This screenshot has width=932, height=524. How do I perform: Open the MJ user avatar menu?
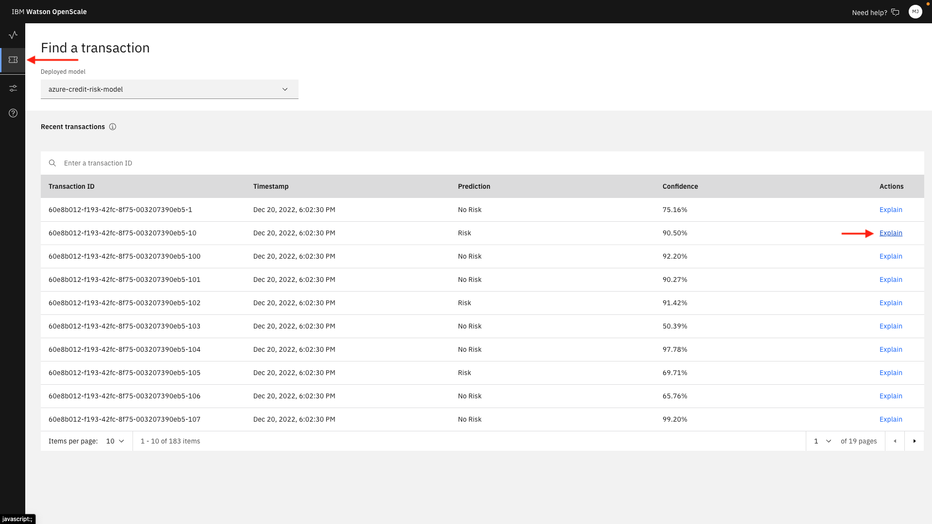point(915,12)
